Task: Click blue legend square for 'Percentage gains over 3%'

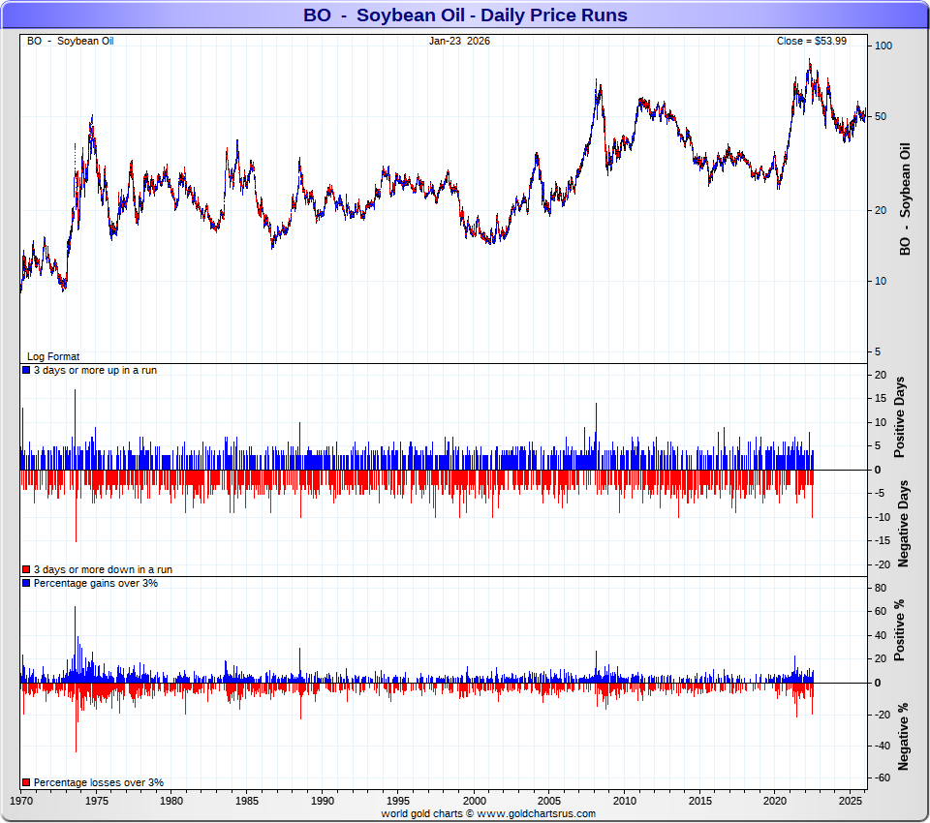Action: click(26, 583)
